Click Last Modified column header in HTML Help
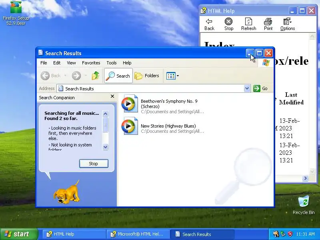320x240 pixels. pyautogui.click(x=291, y=98)
